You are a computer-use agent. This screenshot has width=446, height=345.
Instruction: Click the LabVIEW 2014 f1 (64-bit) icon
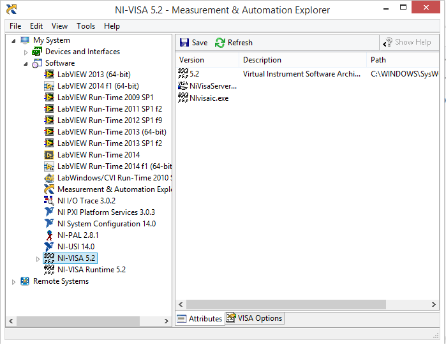[49, 86]
